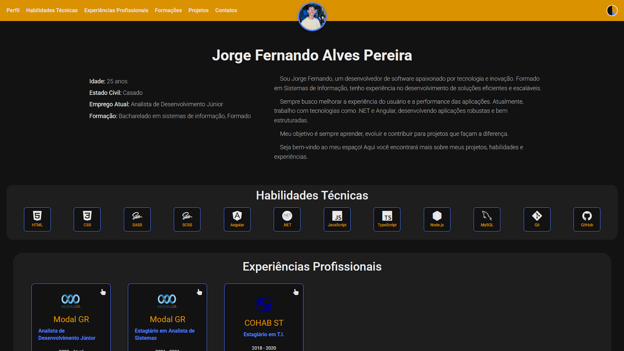Open Contatos nav link
The height and width of the screenshot is (351, 624).
(x=226, y=10)
